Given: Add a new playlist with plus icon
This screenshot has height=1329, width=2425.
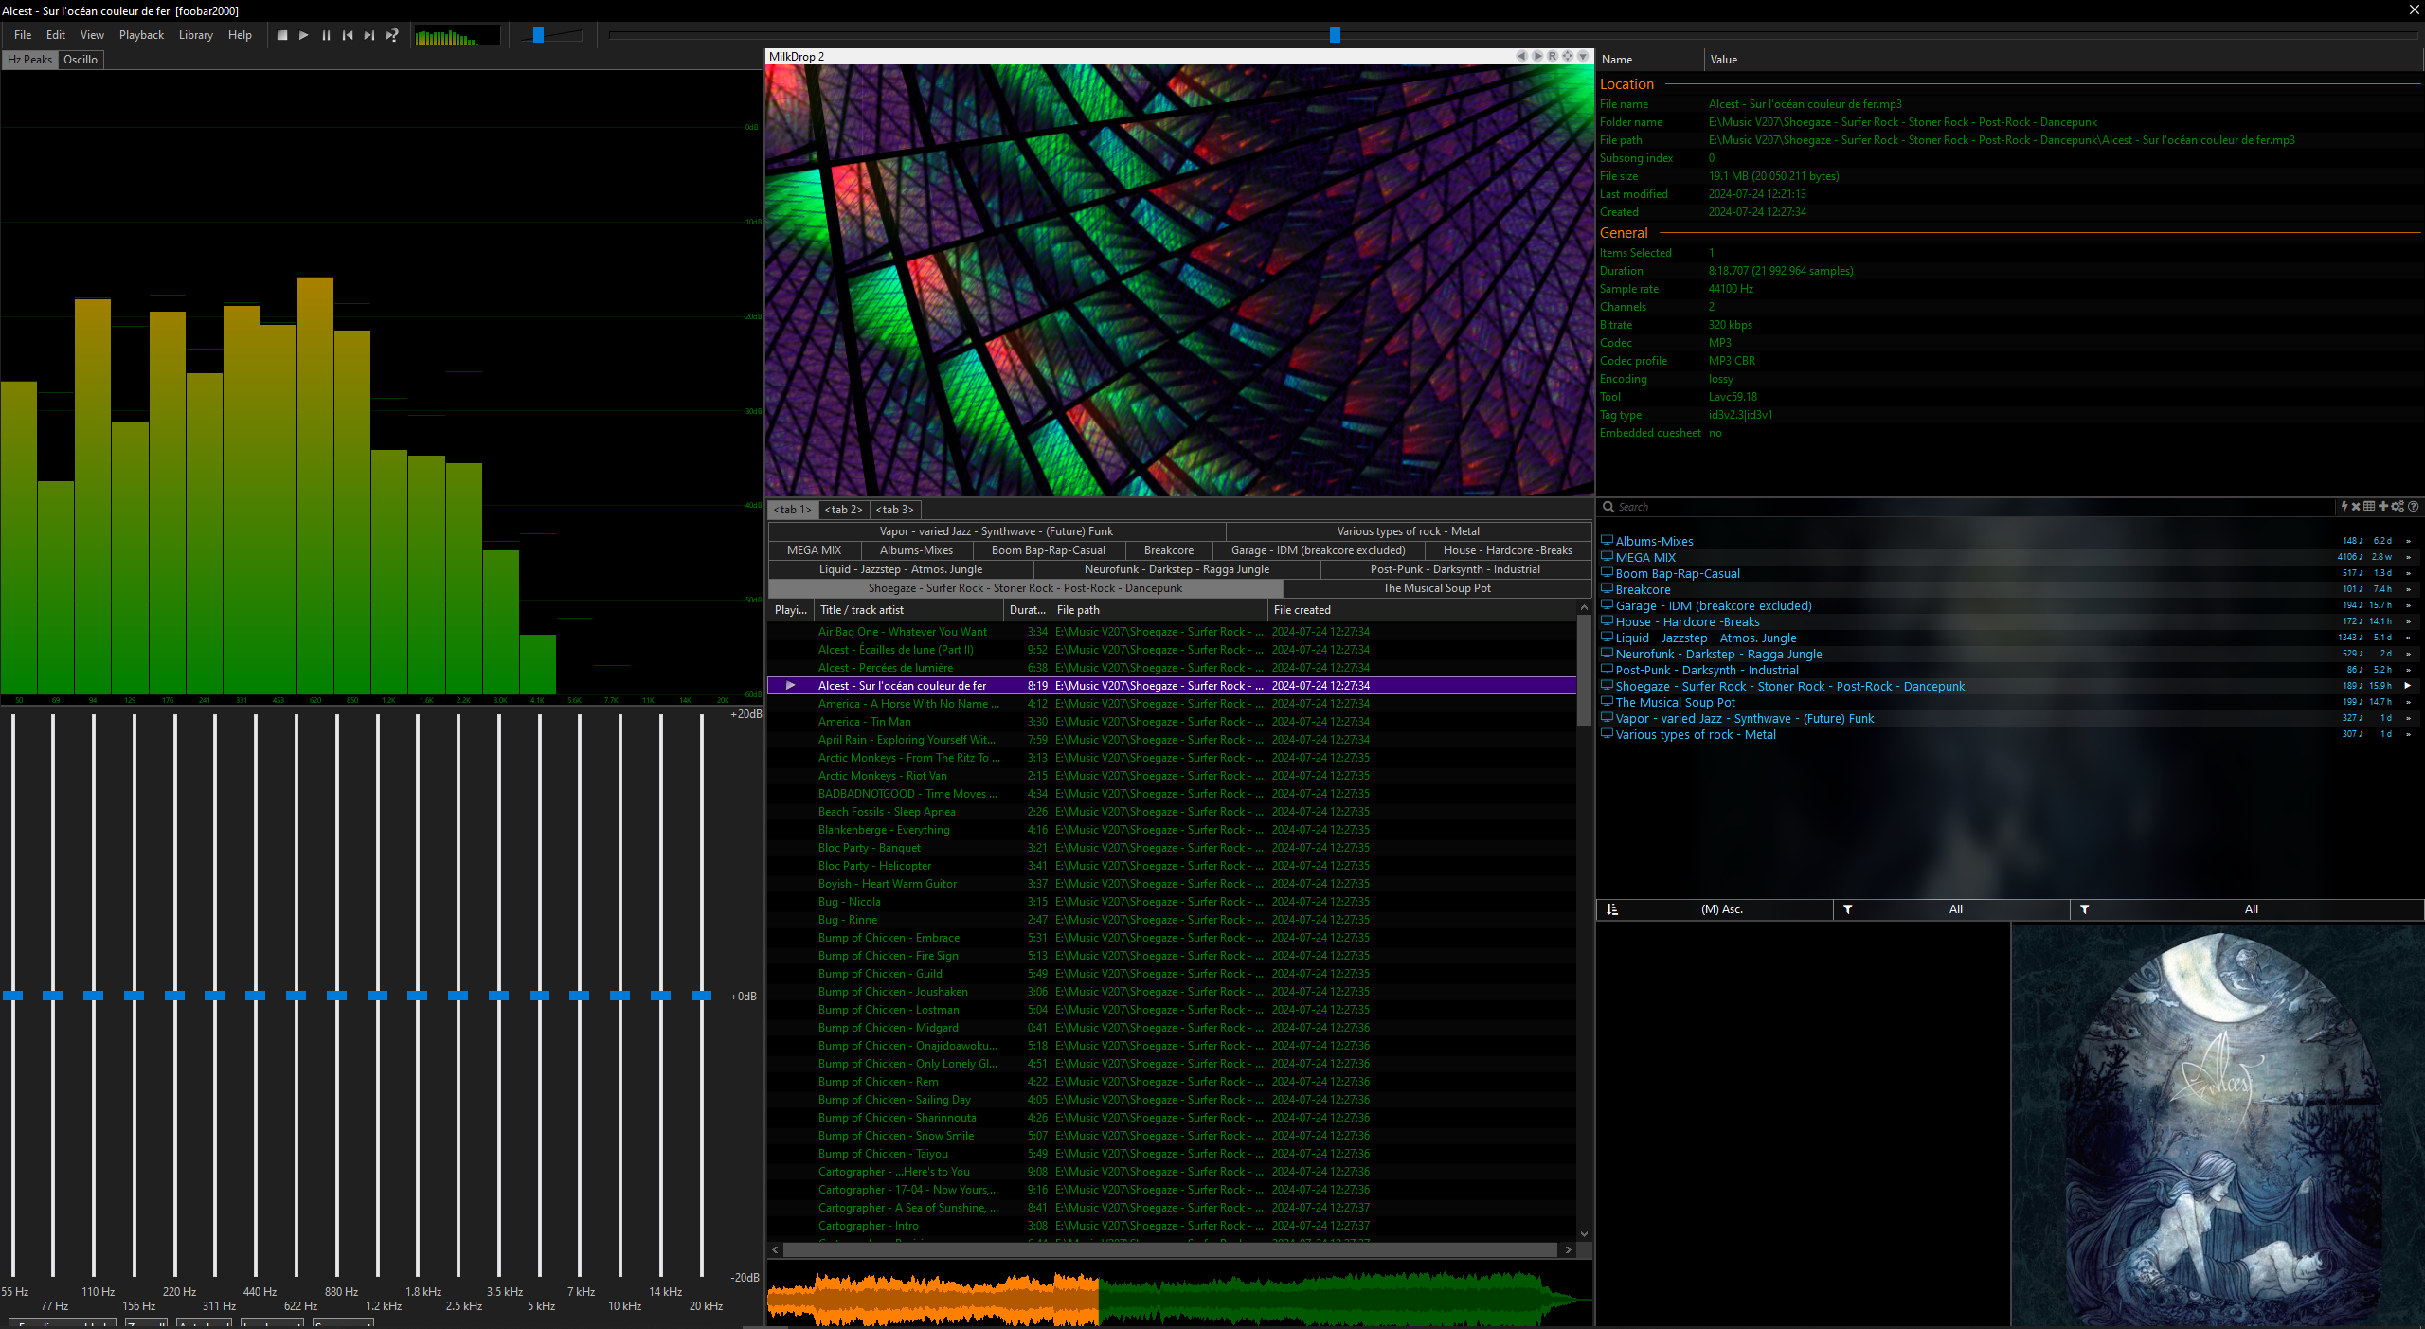Looking at the screenshot, I should coord(2383,507).
